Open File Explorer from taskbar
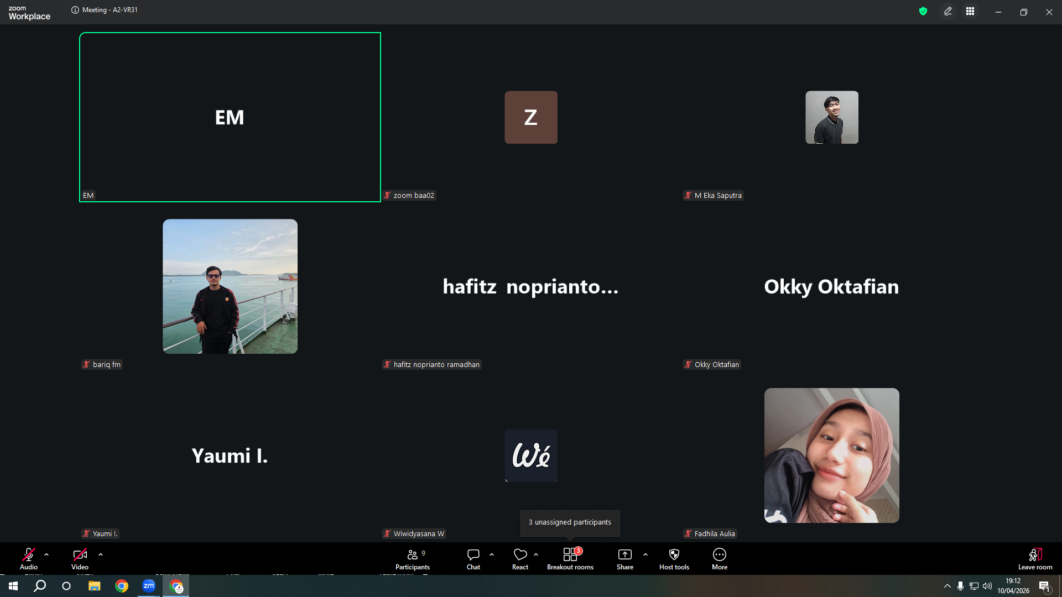 coord(95,586)
